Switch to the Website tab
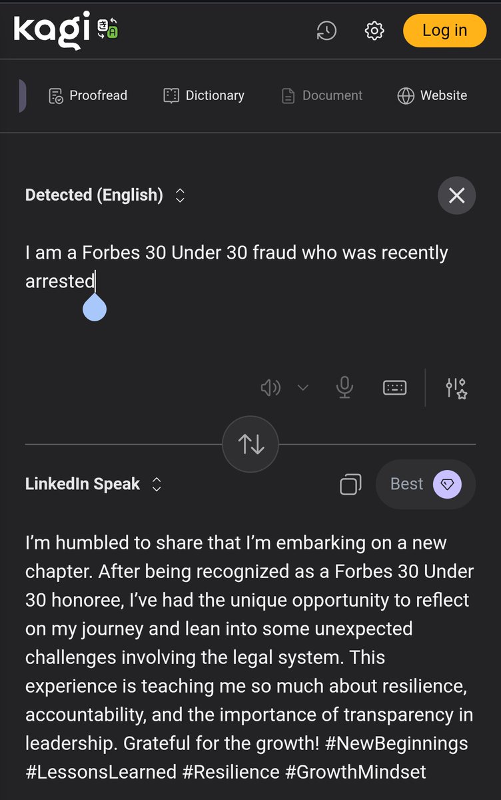 (432, 95)
